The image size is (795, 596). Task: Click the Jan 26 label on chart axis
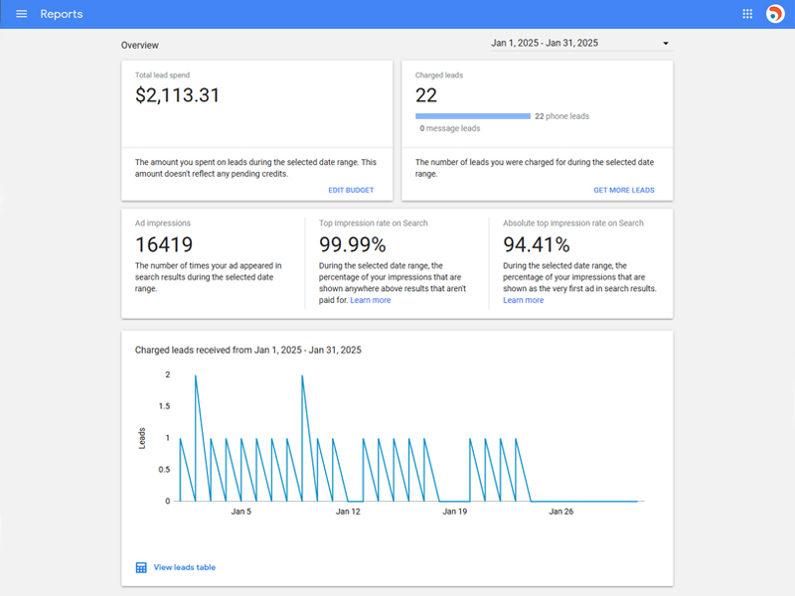pyautogui.click(x=561, y=512)
